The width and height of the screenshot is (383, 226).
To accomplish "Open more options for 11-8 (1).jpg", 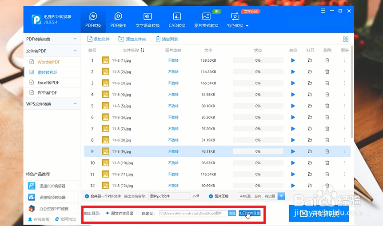I will coord(345,60).
